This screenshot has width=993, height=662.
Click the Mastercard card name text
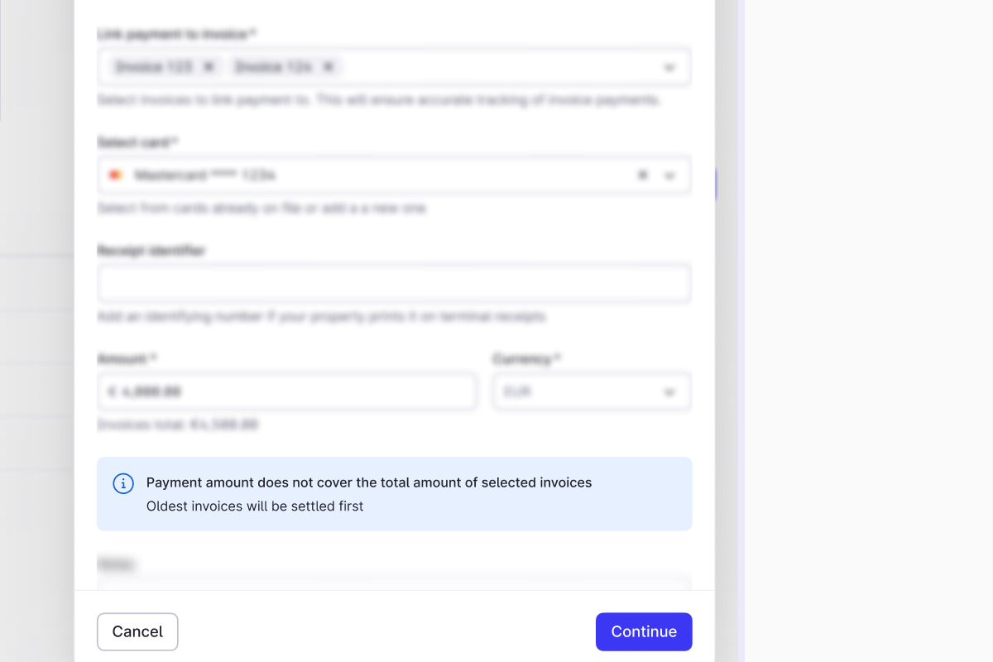tap(204, 175)
